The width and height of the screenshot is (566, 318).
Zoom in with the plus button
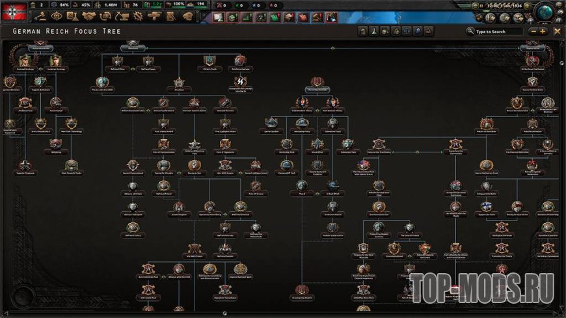coord(543,31)
